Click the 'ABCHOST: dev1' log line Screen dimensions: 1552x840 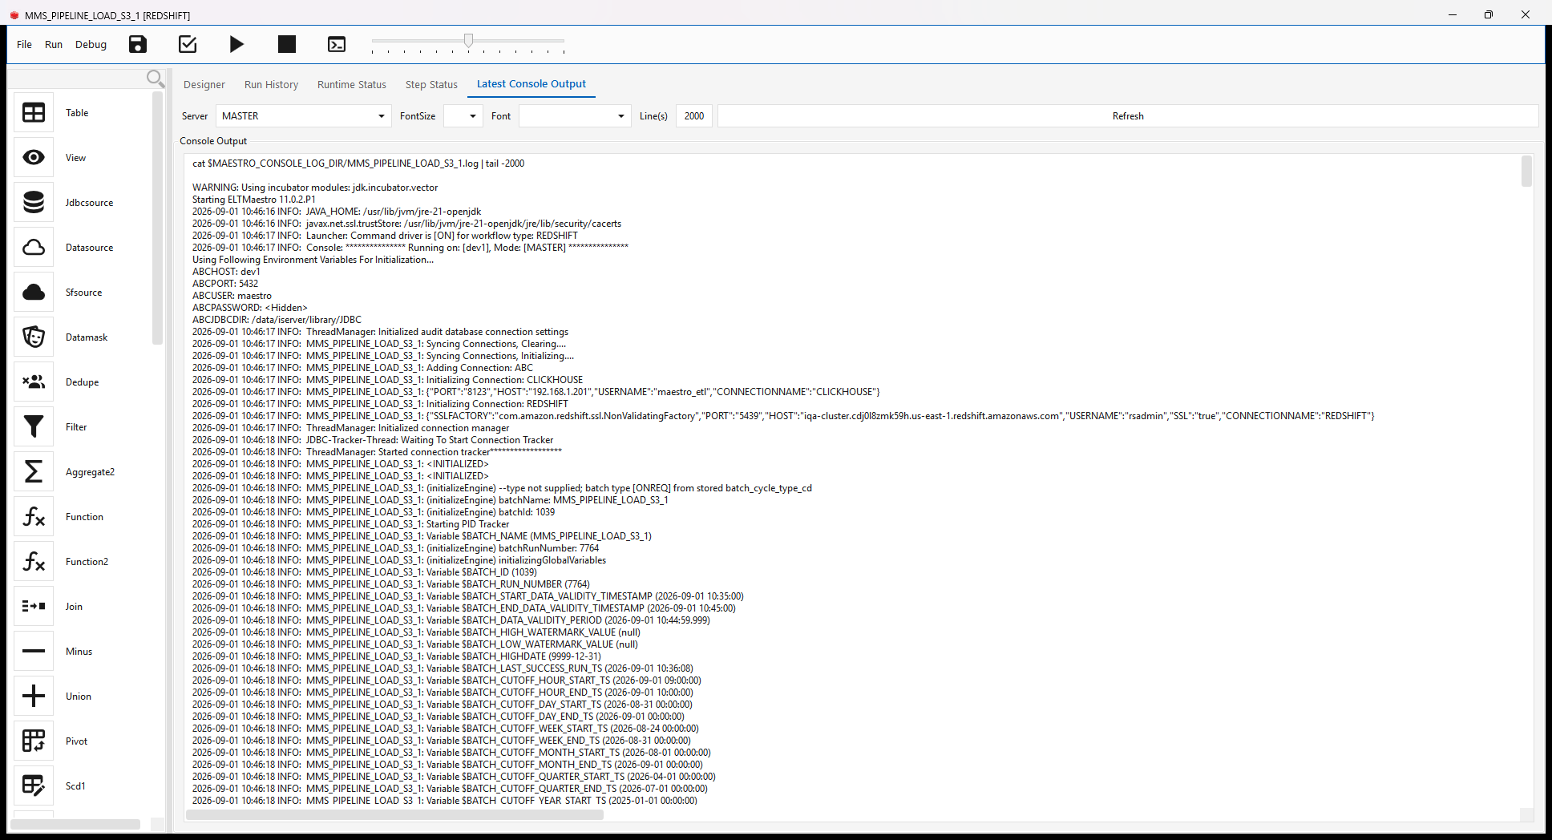pyautogui.click(x=226, y=272)
